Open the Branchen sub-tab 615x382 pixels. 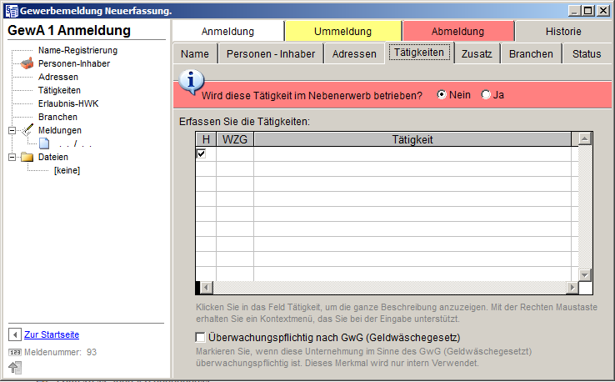pos(531,54)
